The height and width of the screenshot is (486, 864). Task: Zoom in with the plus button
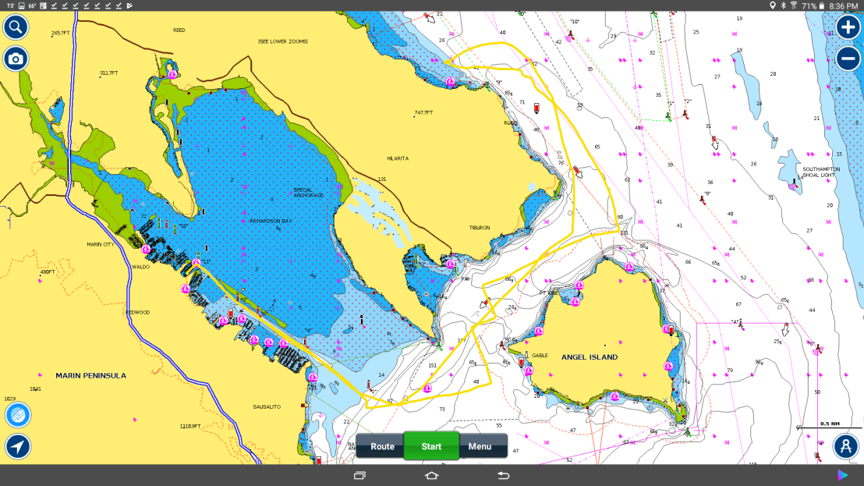[x=848, y=27]
